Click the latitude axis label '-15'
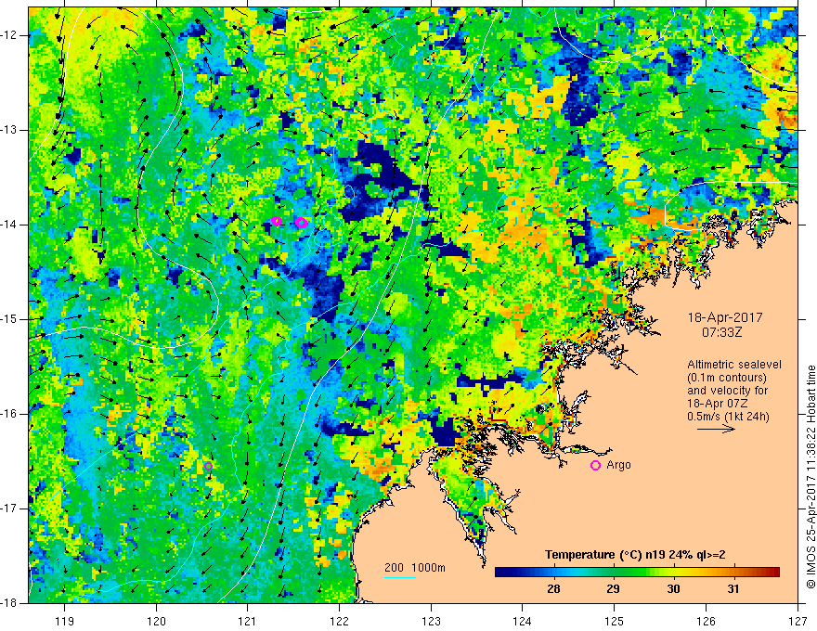 10,319
